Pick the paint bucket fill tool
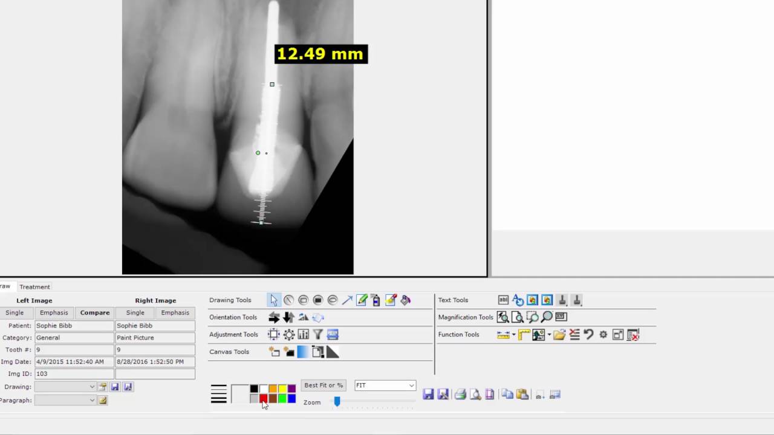 (405, 300)
